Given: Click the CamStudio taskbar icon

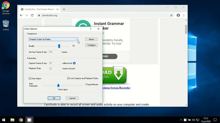Looking at the screenshot, I should pyautogui.click(x=29, y=120).
